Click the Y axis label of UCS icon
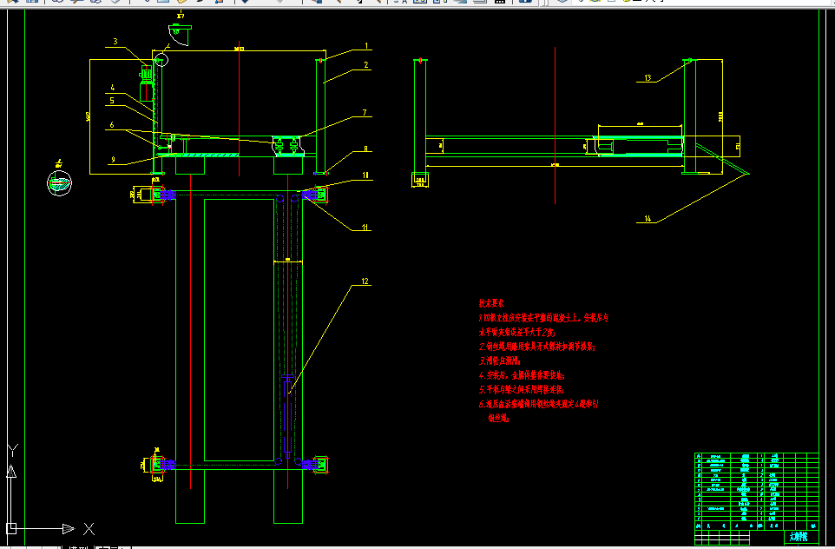835x549 pixels. click(13, 450)
